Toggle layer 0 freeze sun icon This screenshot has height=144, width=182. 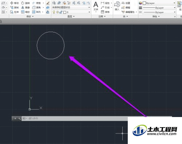click(x=58, y=12)
